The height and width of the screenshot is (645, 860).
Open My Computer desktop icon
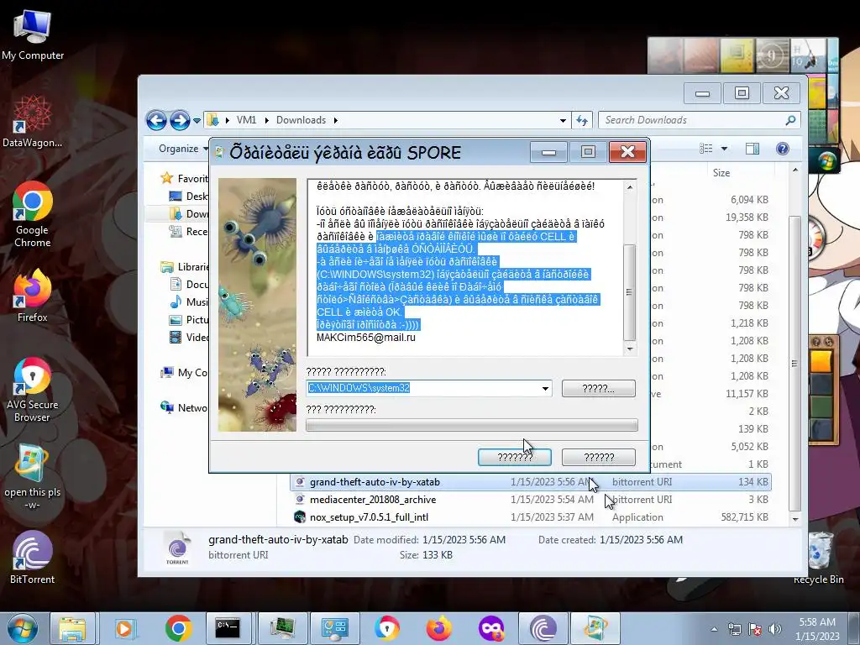[33, 35]
